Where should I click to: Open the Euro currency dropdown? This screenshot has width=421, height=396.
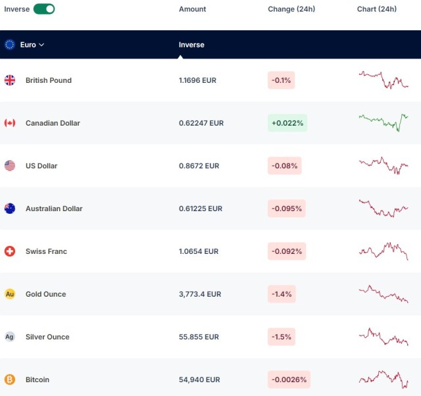[32, 45]
